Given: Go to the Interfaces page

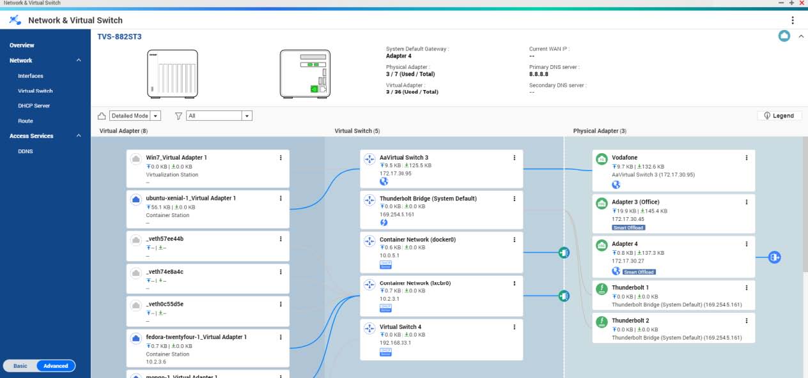Looking at the screenshot, I should click(31, 76).
